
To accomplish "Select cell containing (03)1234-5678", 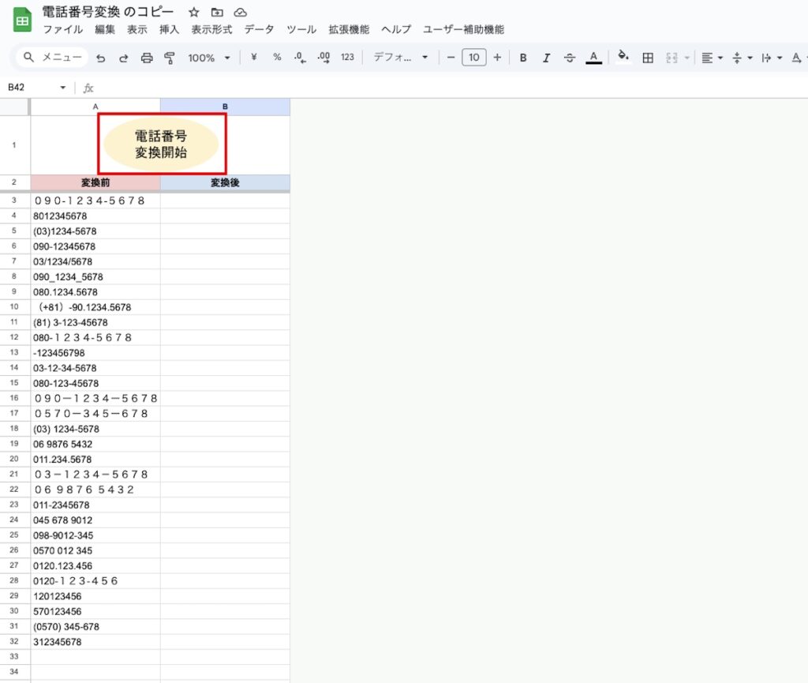I will pyautogui.click(x=95, y=231).
